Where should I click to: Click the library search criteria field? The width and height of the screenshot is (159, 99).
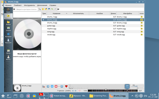click(x=26, y=9)
